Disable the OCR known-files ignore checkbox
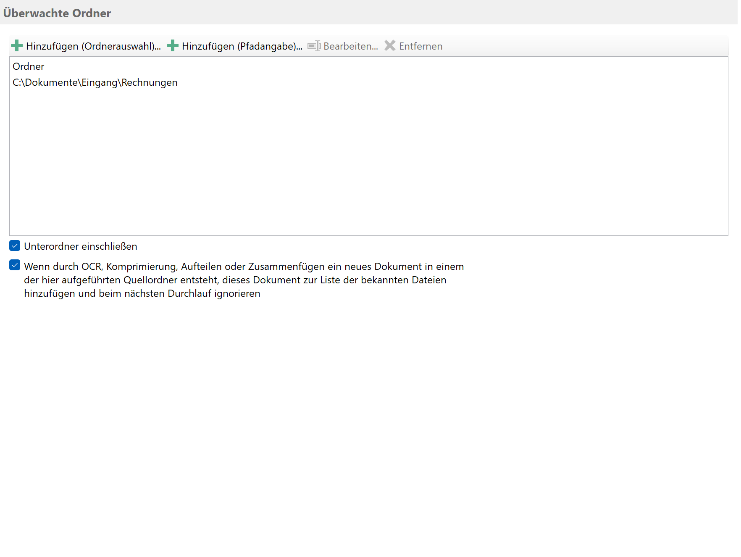This screenshot has height=557, width=741. (x=15, y=265)
